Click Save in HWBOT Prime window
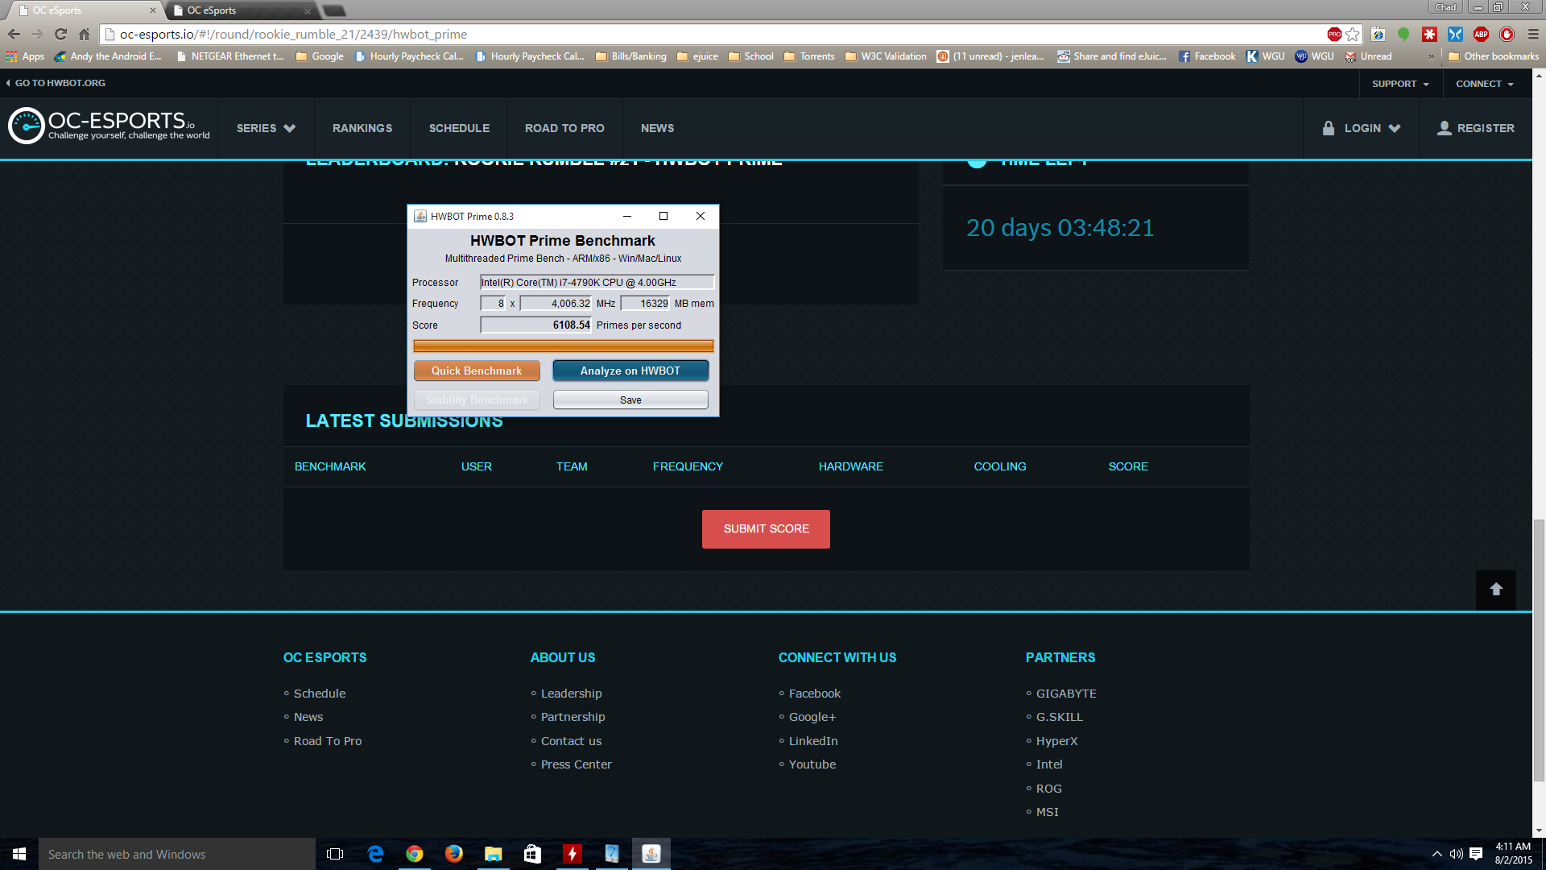The image size is (1546, 870). 630,400
